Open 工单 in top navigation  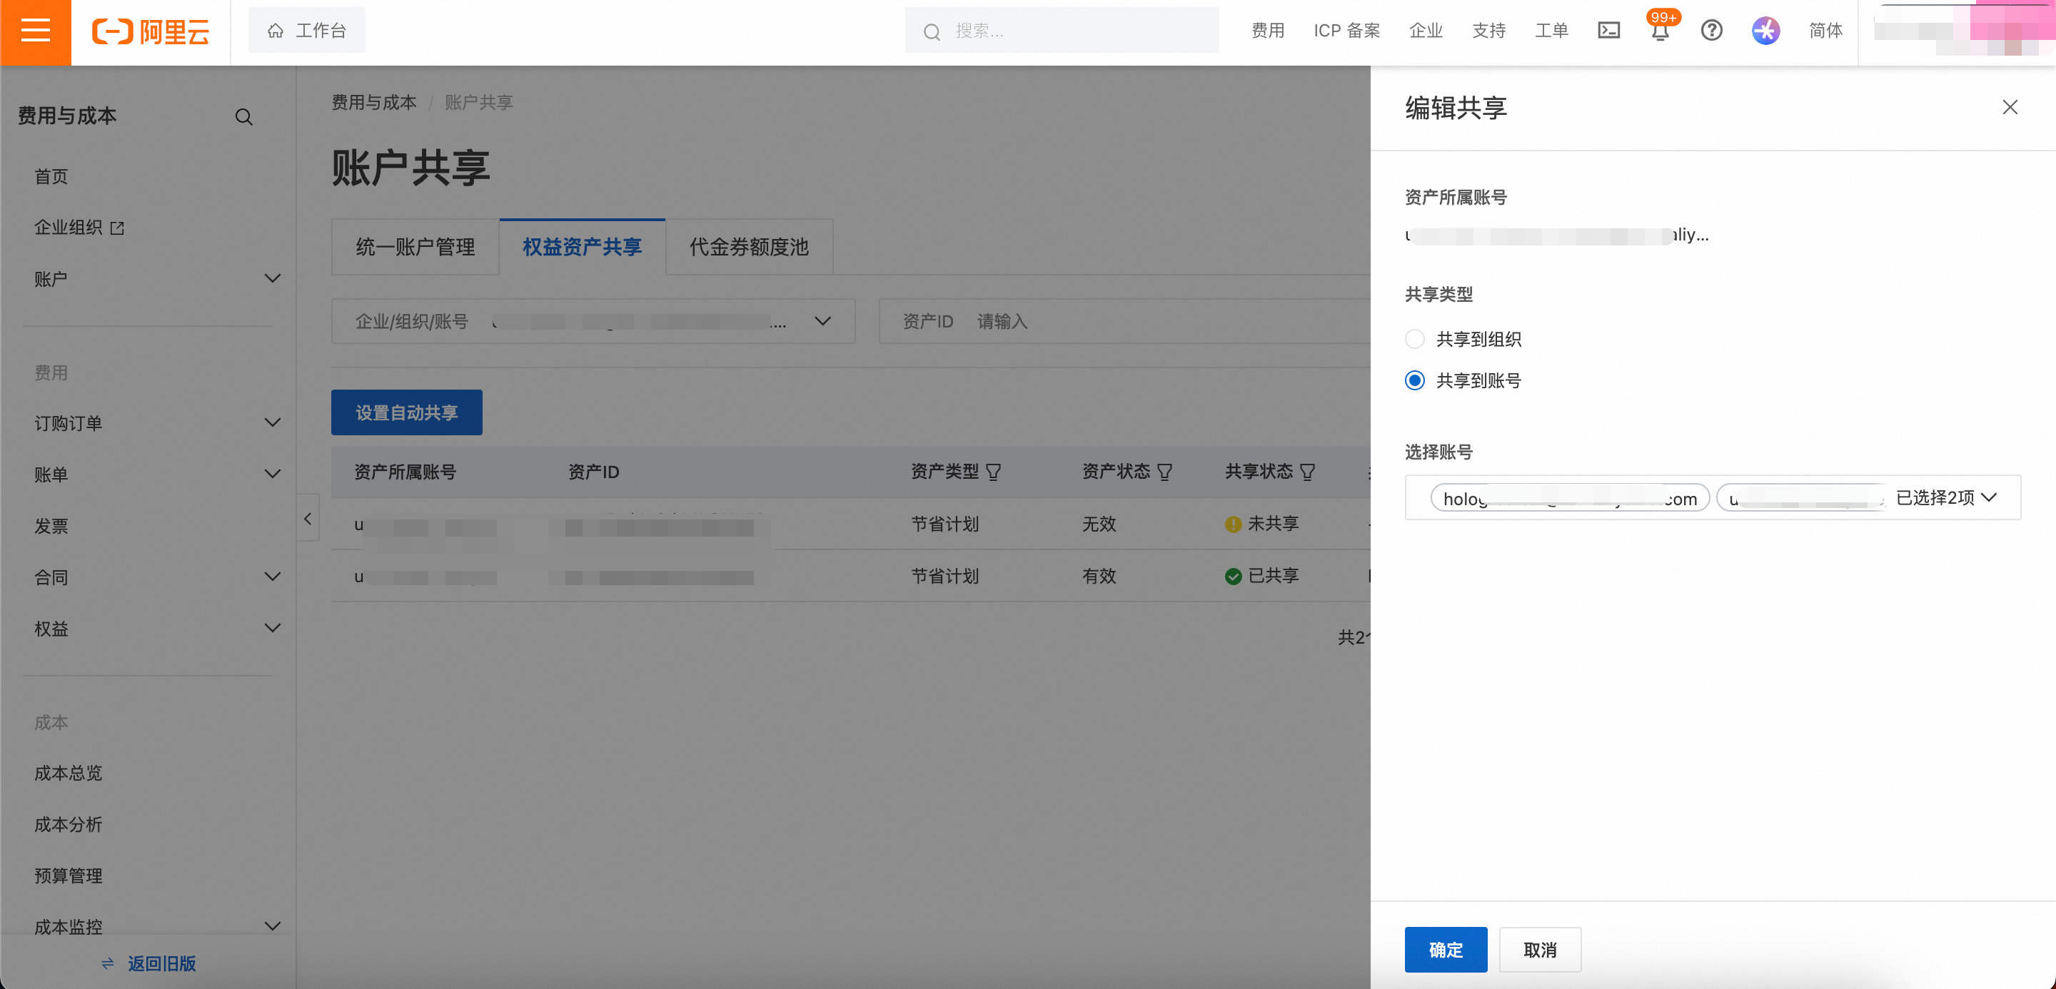point(1551,31)
